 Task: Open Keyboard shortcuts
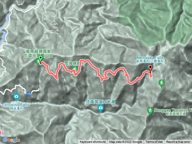[93, 142]
